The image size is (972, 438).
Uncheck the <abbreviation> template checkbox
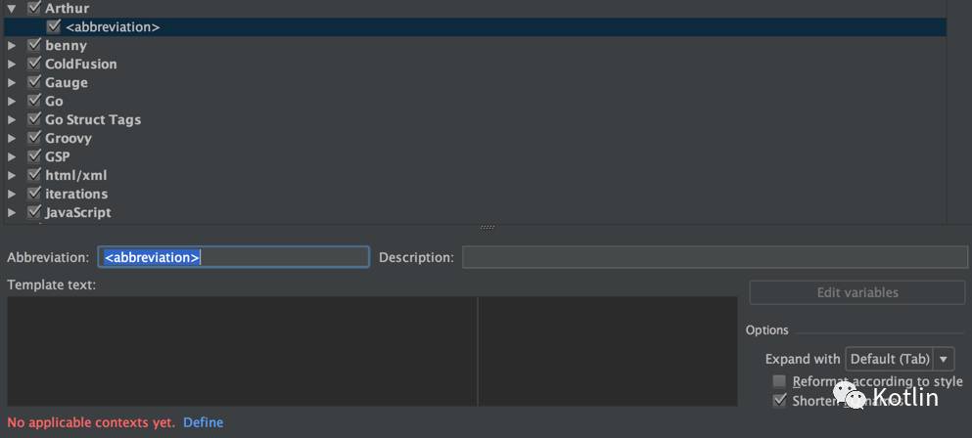tap(54, 26)
